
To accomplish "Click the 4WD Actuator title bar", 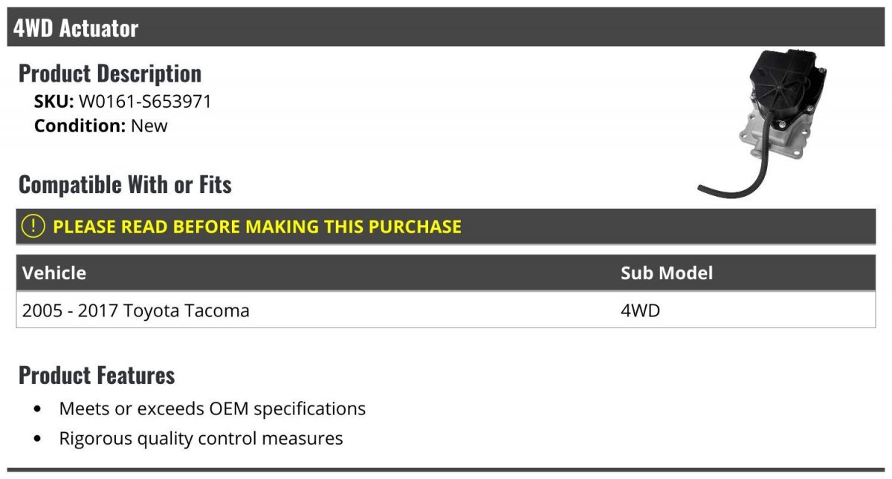I will click(446, 28).
